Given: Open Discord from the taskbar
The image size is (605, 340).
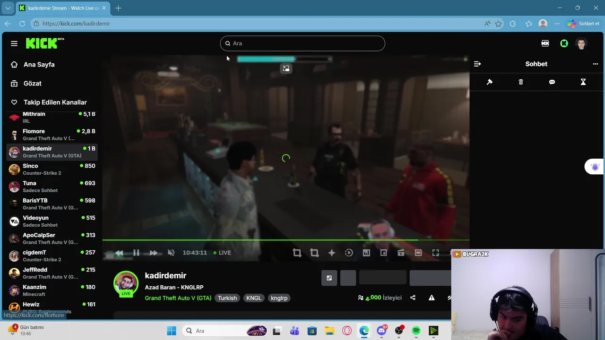Looking at the screenshot, I should [381, 331].
